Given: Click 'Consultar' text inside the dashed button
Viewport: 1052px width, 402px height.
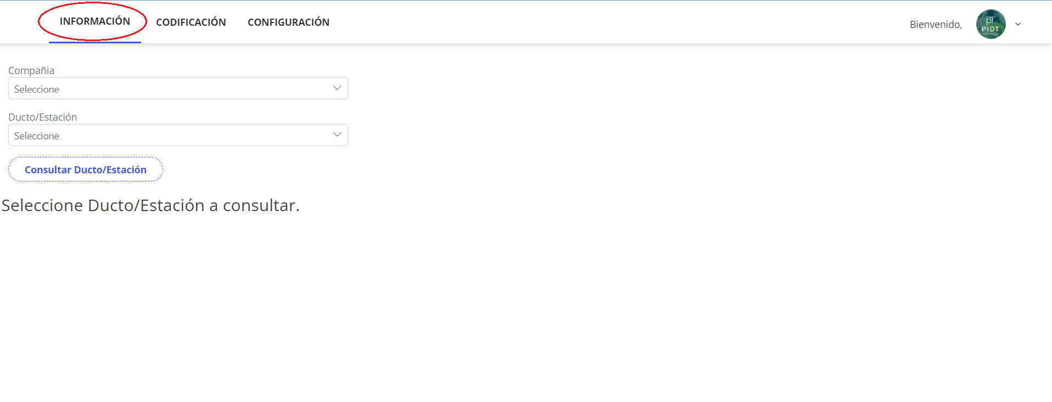Looking at the screenshot, I should tap(48, 170).
